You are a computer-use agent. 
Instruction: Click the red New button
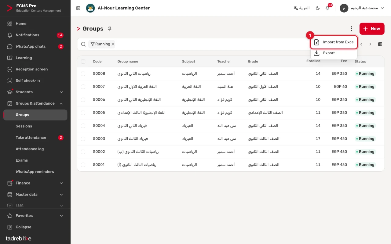372,29
